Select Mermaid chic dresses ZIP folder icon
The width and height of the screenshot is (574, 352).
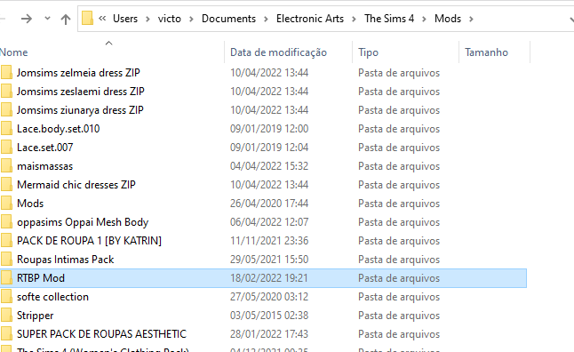click(6, 185)
